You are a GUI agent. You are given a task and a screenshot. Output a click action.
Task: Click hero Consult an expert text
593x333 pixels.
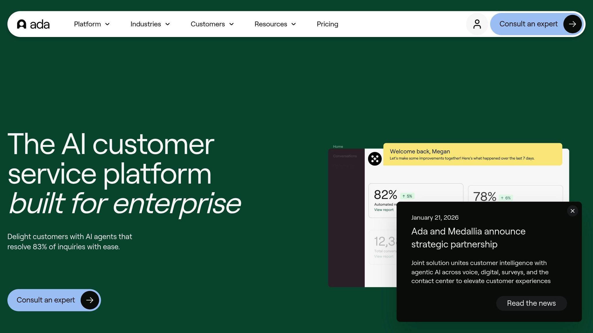coord(46,300)
